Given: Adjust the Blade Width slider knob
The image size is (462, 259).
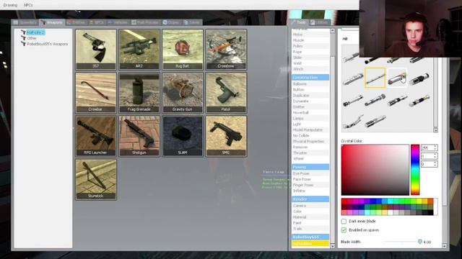Looking at the screenshot, I should tap(420, 242).
